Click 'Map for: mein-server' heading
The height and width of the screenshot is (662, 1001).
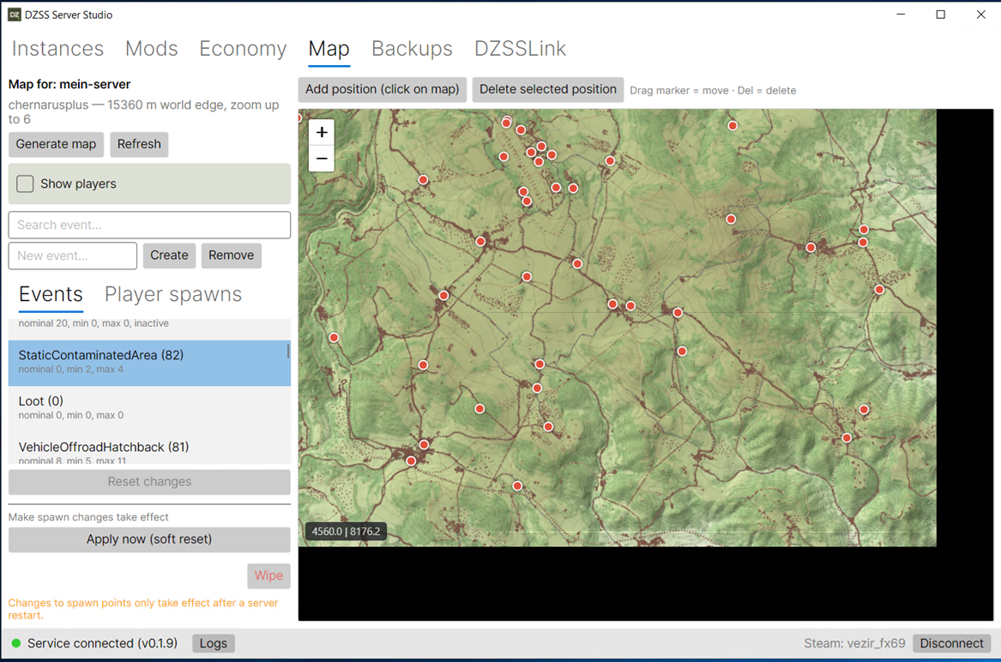point(69,84)
